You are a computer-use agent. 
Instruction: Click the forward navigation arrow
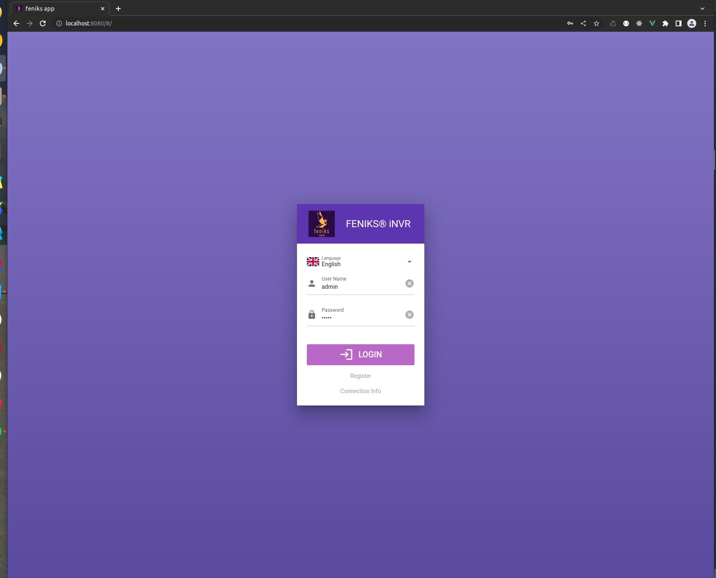[30, 23]
